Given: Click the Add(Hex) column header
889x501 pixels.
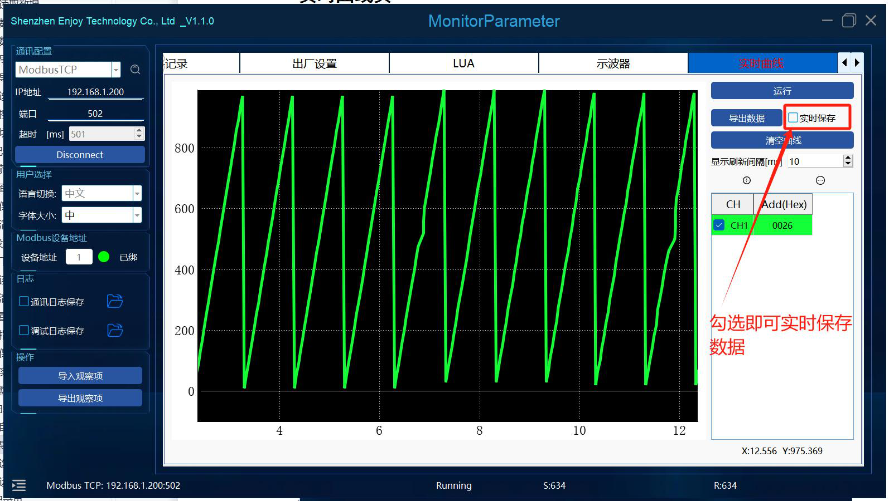Looking at the screenshot, I should point(784,204).
